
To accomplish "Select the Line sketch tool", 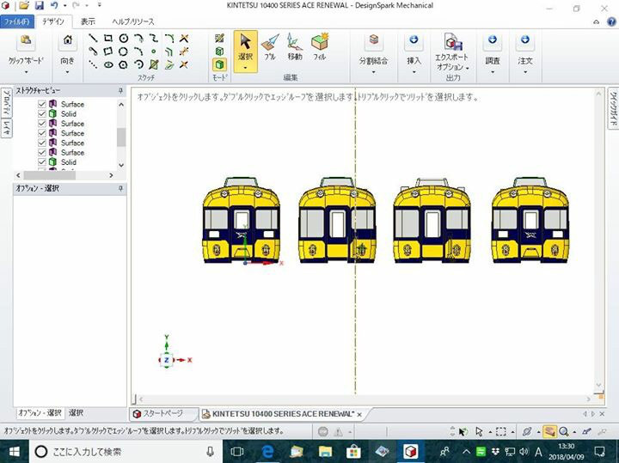I will [93, 39].
